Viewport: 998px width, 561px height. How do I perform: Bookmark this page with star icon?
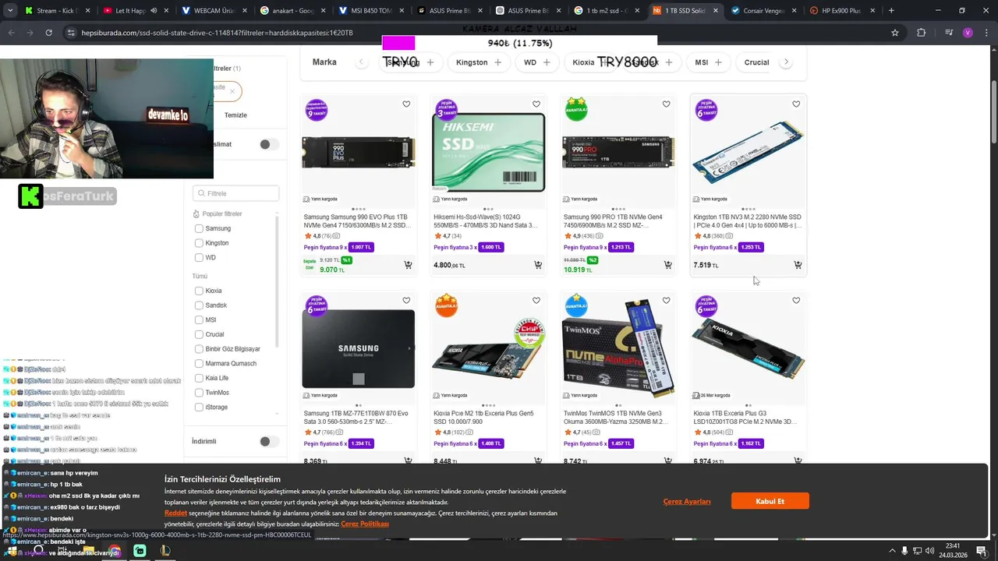pyautogui.click(x=895, y=33)
